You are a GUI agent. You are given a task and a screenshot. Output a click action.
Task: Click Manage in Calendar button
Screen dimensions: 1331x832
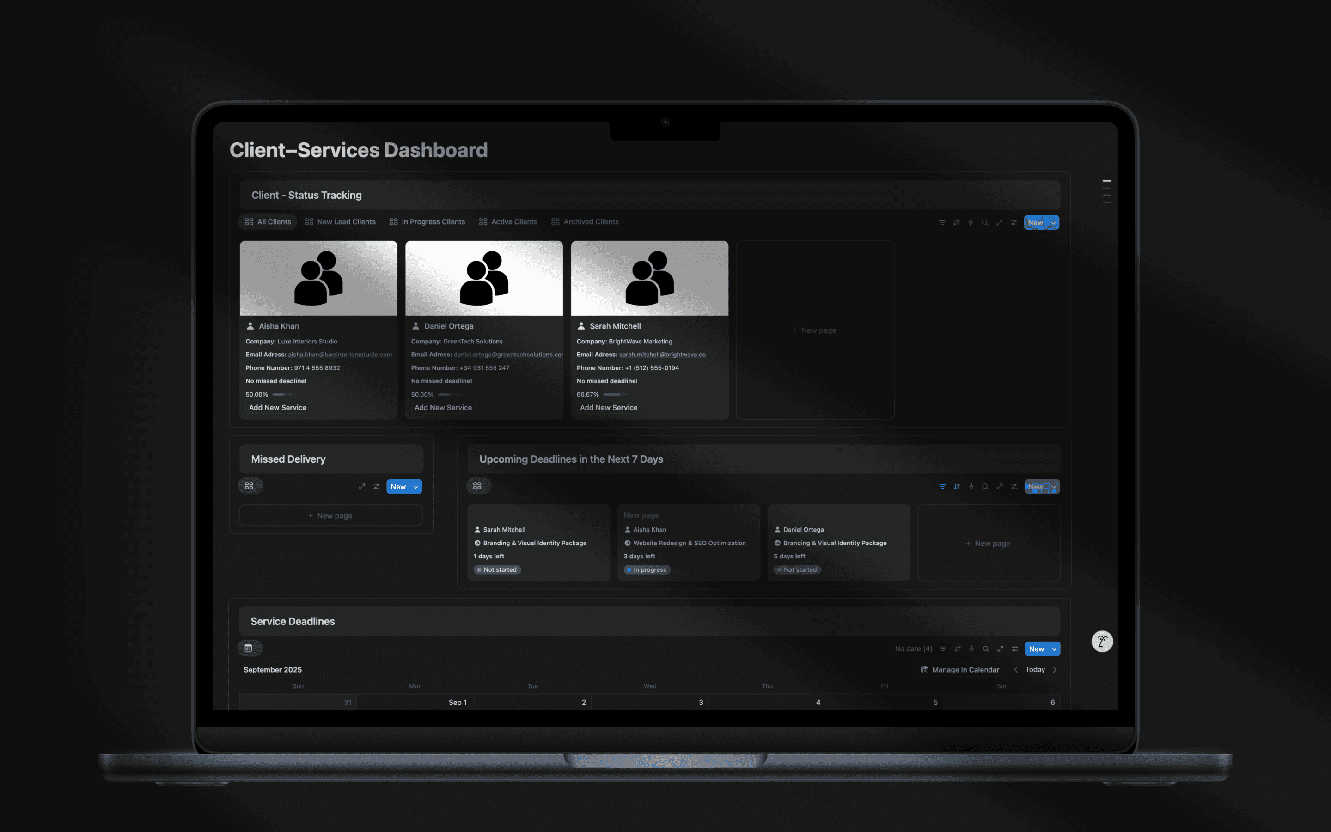click(960, 670)
